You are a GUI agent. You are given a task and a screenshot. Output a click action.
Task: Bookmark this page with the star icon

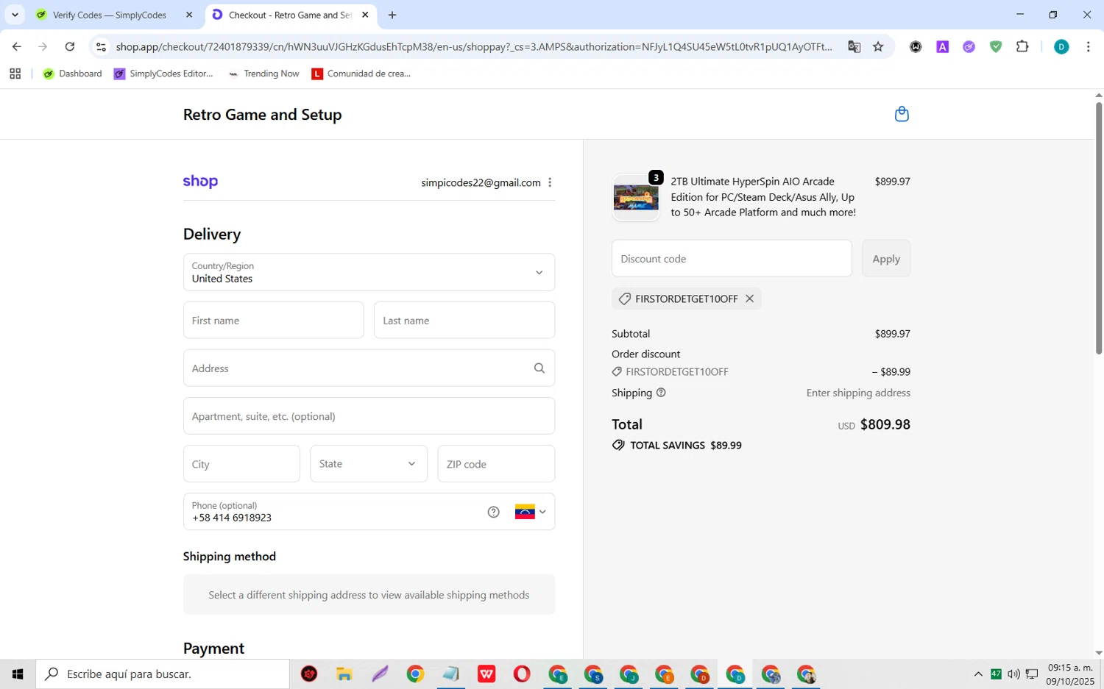[878, 47]
